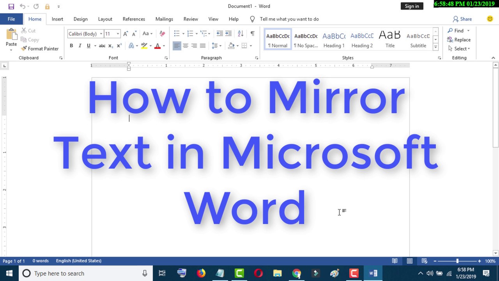Open File Explorer from the taskbar

click(277, 273)
